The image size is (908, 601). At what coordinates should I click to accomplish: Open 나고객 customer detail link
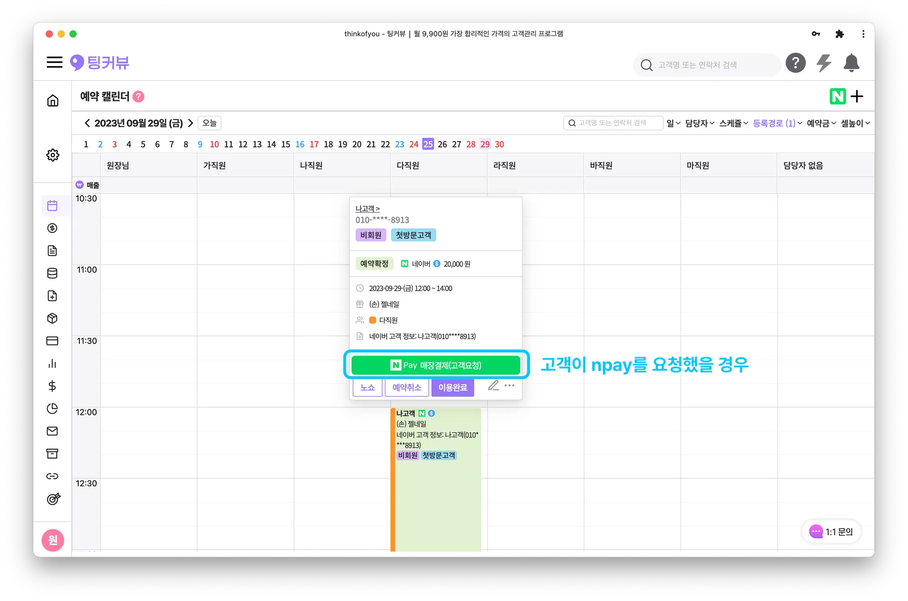[367, 208]
